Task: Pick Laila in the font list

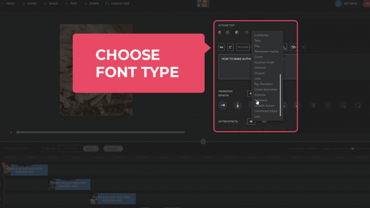Action: tap(257, 79)
